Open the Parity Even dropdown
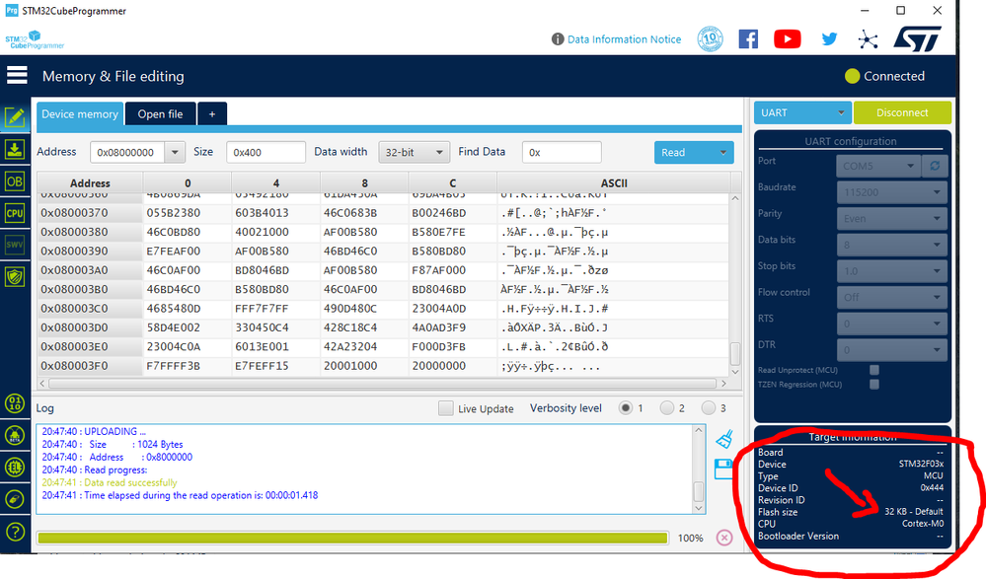Screen dimensions: 986x579 coord(891,218)
